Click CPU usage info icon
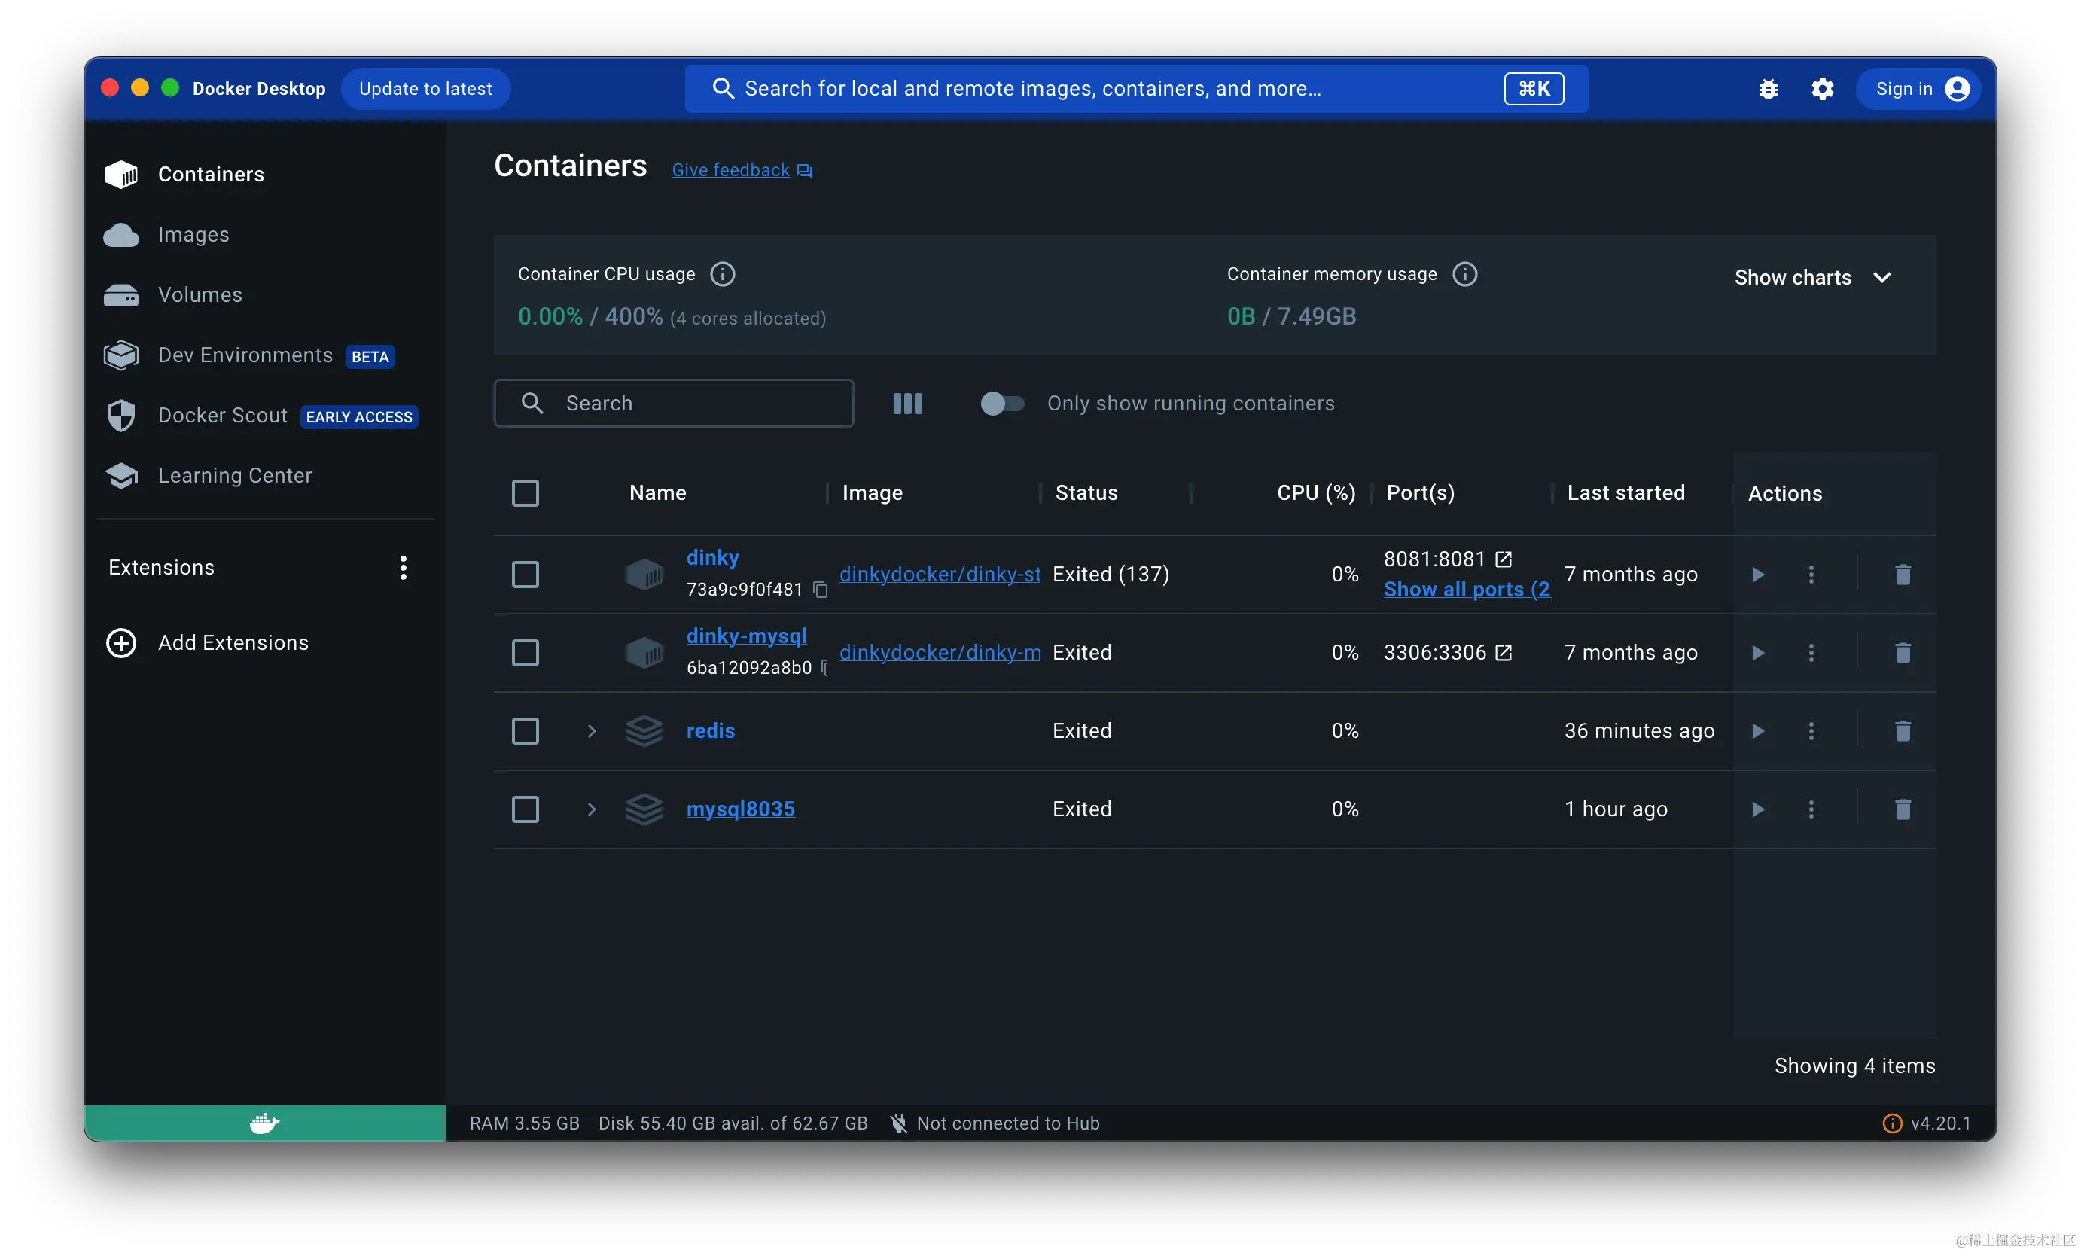 [722, 274]
